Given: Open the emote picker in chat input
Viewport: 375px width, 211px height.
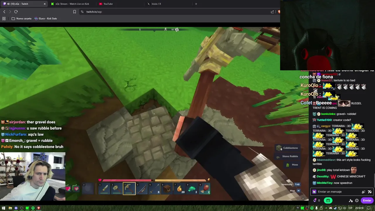Looking at the screenshot, I should [370, 192].
